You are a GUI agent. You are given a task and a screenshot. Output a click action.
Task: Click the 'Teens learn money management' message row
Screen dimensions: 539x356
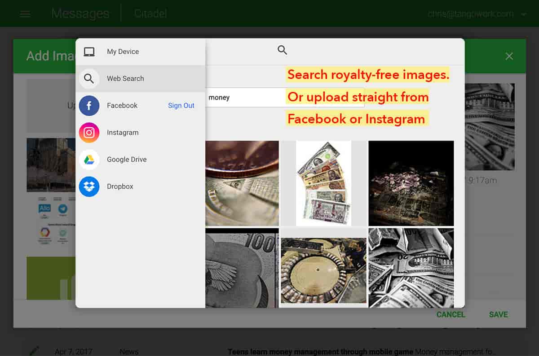tap(362, 352)
